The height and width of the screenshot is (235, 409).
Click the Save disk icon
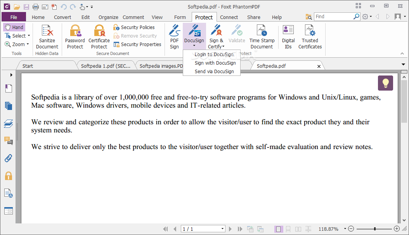(26, 7)
